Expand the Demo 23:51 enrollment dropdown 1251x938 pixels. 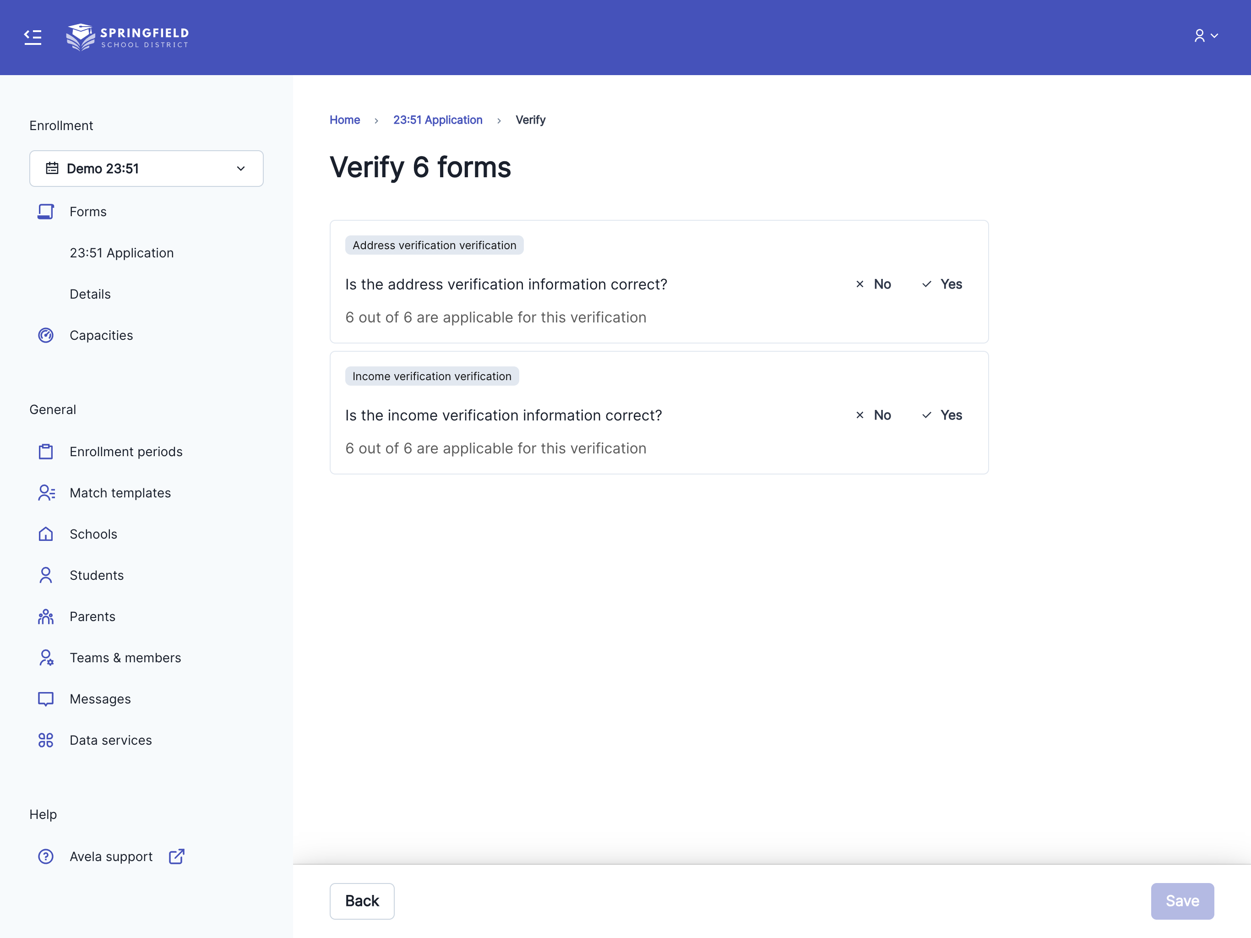point(147,169)
